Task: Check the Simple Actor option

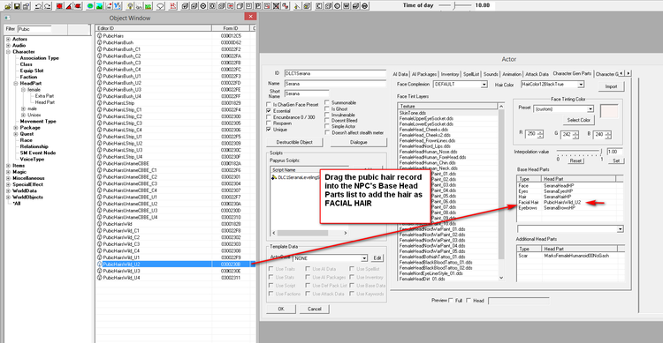Action: coord(327,126)
